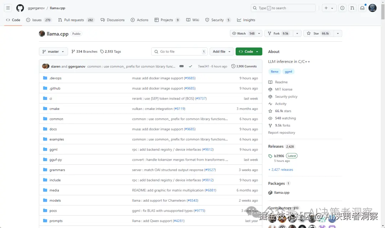Viewport: 385px width, 228px height.
Task: Switch to the Actions tab
Action: [139, 20]
